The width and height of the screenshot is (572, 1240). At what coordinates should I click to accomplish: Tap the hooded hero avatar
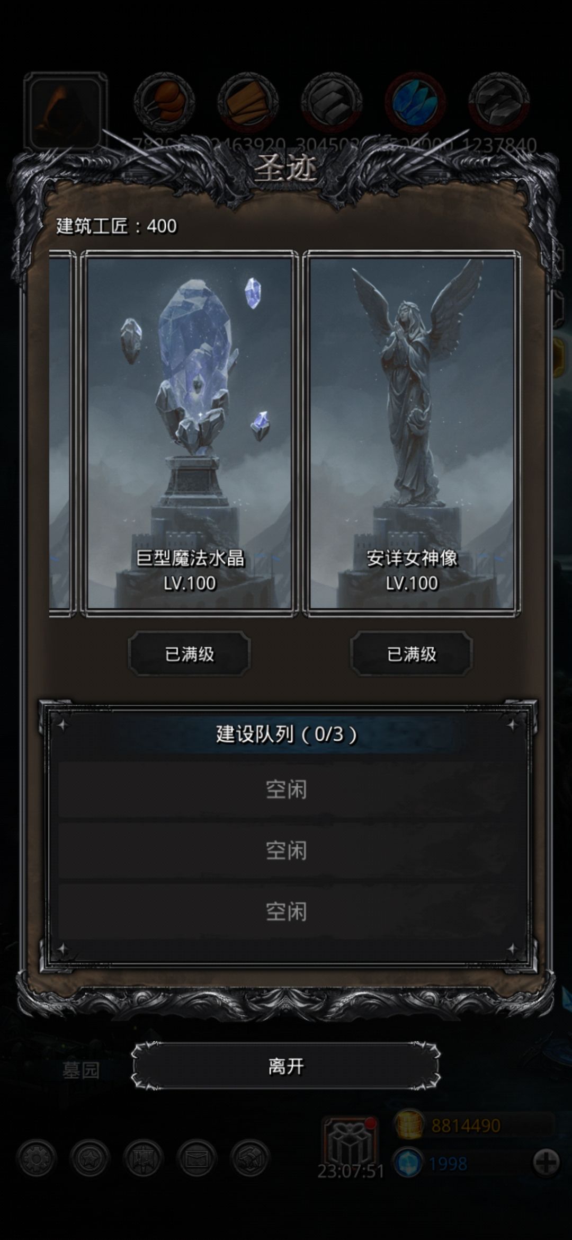click(x=65, y=111)
